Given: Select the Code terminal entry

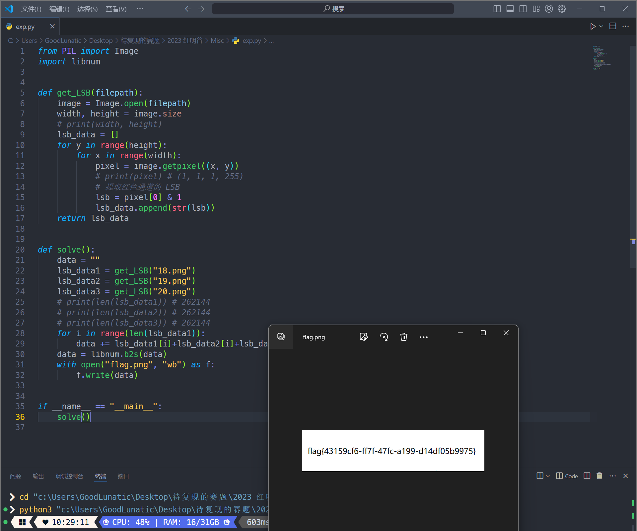Looking at the screenshot, I should (x=567, y=476).
